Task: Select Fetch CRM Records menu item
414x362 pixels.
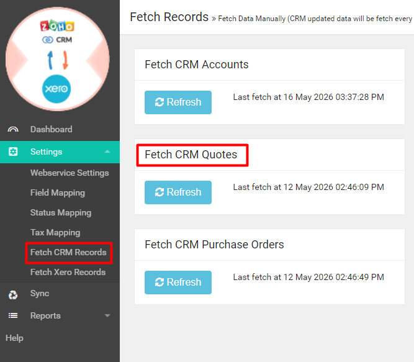Action: (68, 253)
